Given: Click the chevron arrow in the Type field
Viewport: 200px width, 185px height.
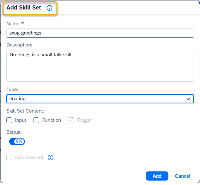Looking at the screenshot, I should click(x=188, y=99).
